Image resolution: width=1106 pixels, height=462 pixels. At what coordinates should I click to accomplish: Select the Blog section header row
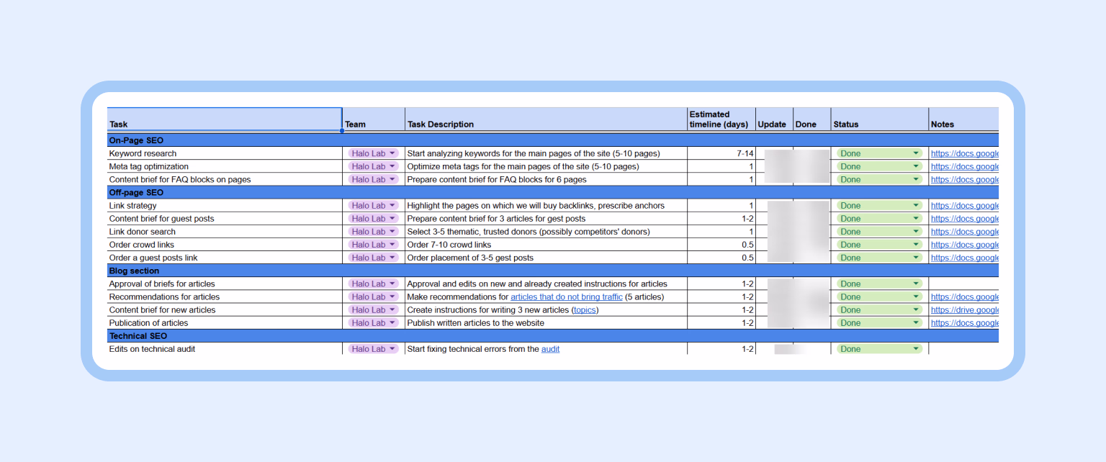pyautogui.click(x=553, y=271)
